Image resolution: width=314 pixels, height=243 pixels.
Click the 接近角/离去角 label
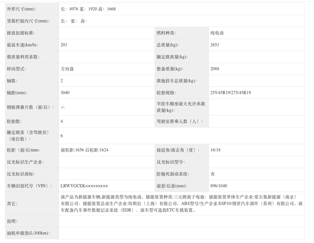[178, 150]
